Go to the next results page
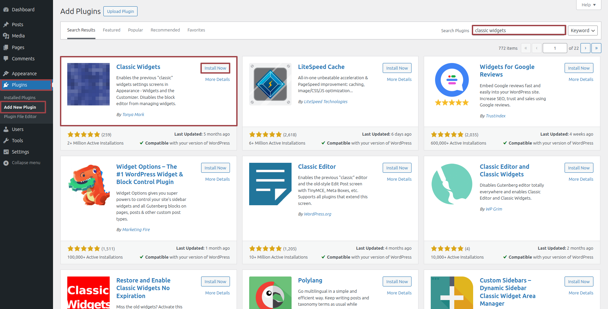This screenshot has width=608, height=309. click(x=585, y=48)
